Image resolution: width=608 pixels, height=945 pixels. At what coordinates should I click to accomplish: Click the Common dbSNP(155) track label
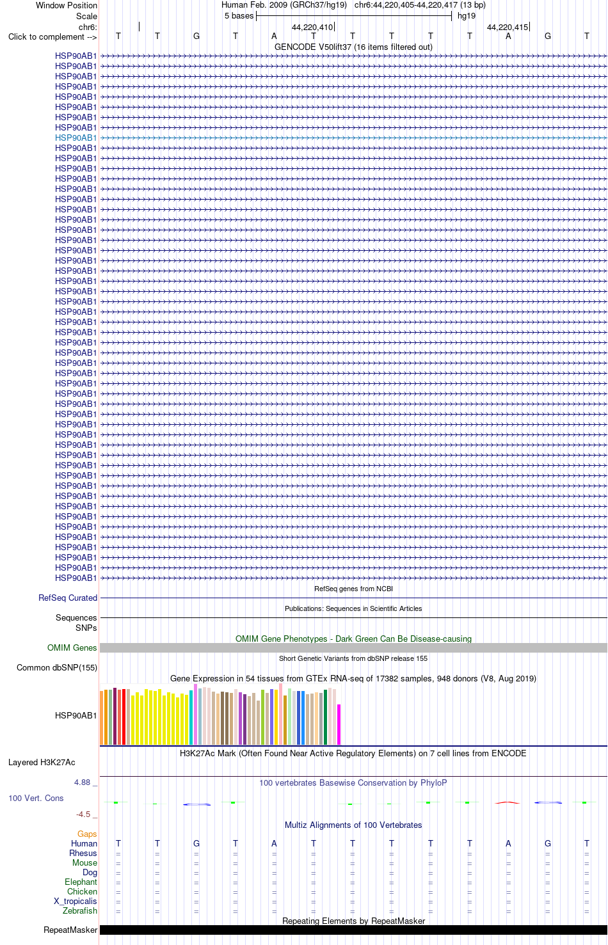[x=57, y=667]
